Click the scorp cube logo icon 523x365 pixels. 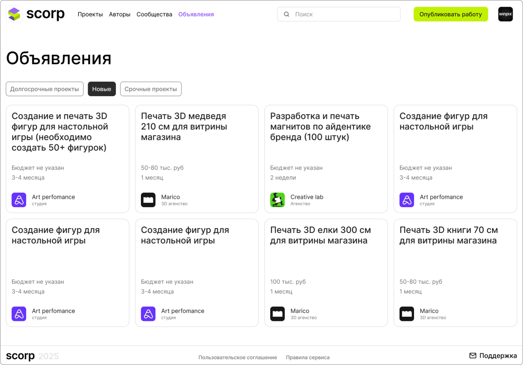14,14
